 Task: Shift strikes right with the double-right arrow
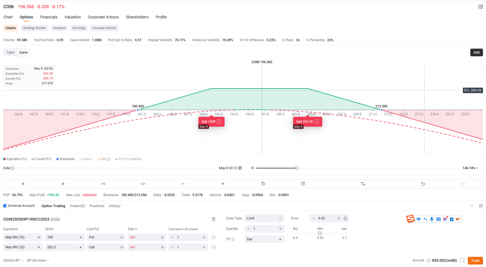pos(63,184)
